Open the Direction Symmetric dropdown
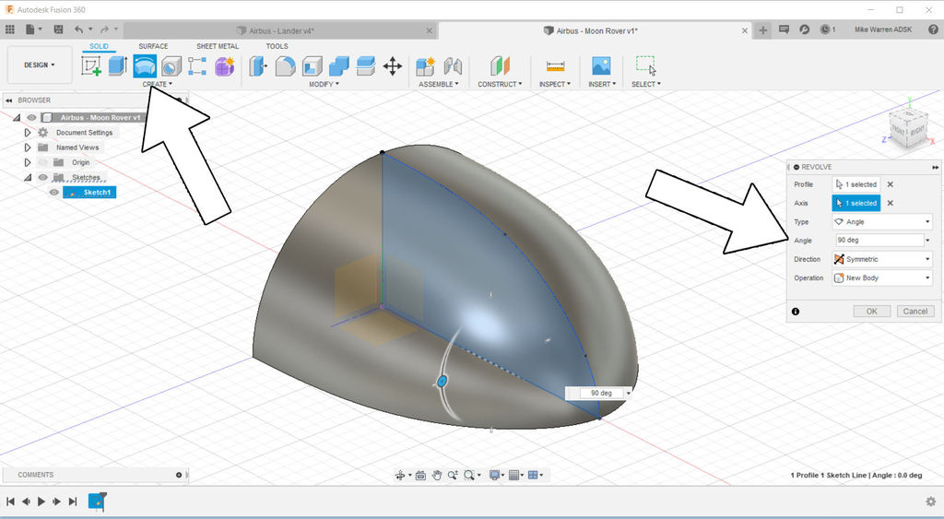 tap(882, 259)
